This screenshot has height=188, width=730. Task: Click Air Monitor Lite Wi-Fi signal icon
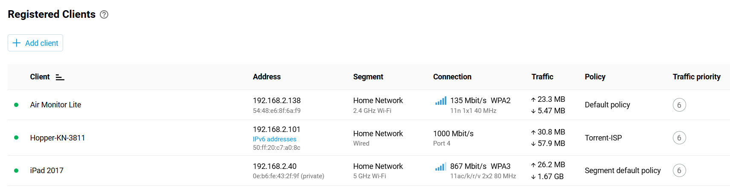(x=440, y=101)
